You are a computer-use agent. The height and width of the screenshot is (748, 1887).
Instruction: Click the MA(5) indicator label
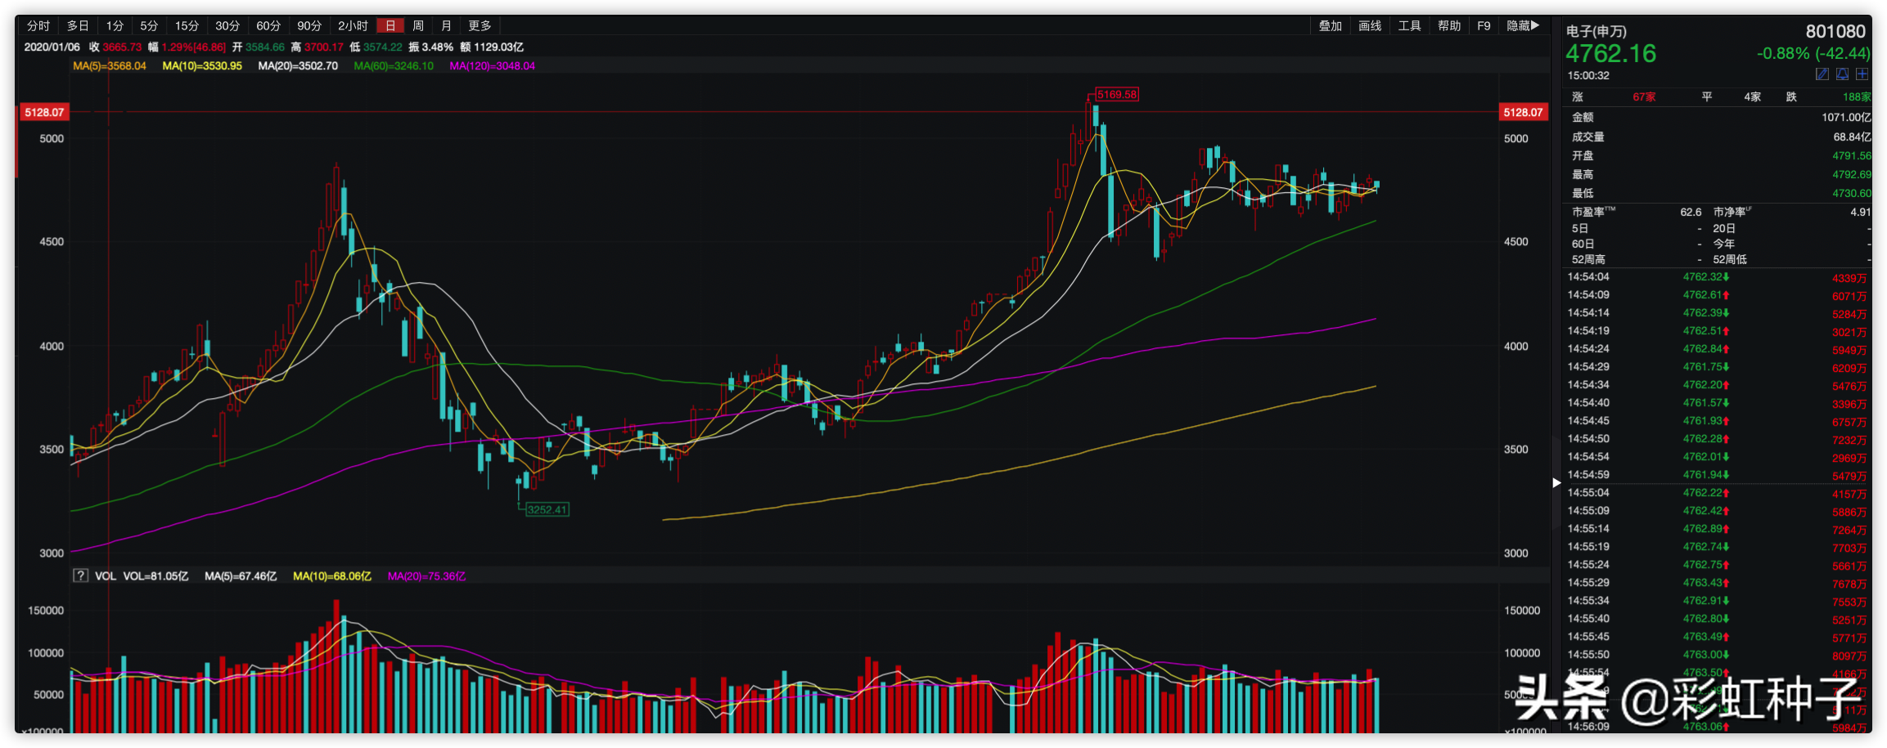click(110, 66)
